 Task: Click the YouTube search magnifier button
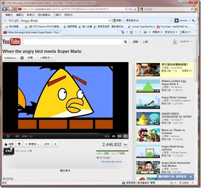coord(125,42)
